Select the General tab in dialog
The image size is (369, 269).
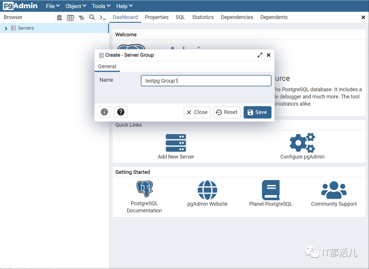tap(107, 66)
